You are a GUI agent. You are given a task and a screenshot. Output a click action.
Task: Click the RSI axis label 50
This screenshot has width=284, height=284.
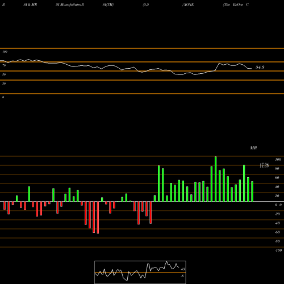tap(4, 74)
